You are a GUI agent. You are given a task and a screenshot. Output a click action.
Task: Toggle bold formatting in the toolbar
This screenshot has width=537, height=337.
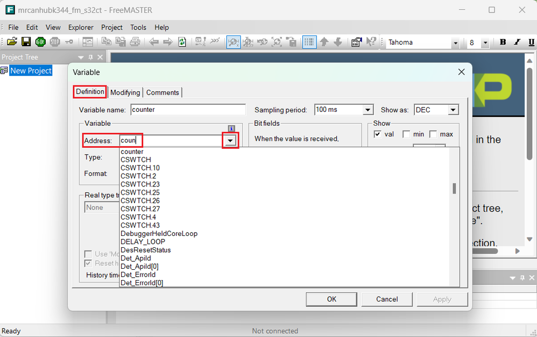(x=503, y=42)
